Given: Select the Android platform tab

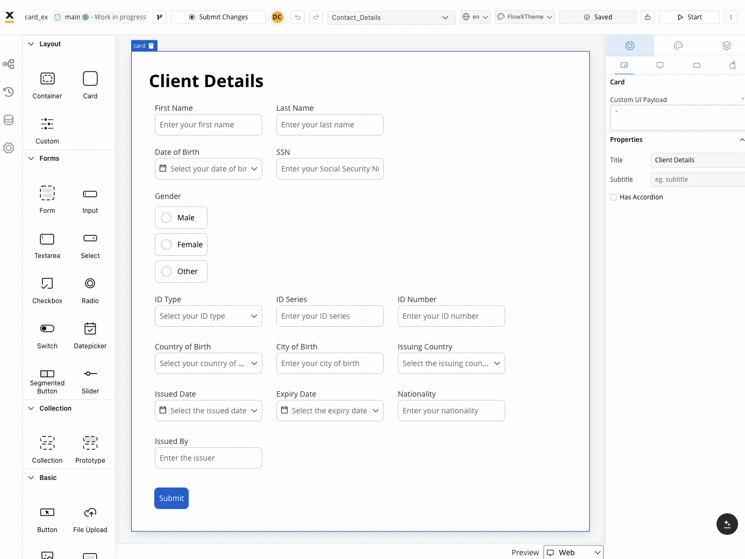Looking at the screenshot, I should pos(697,65).
